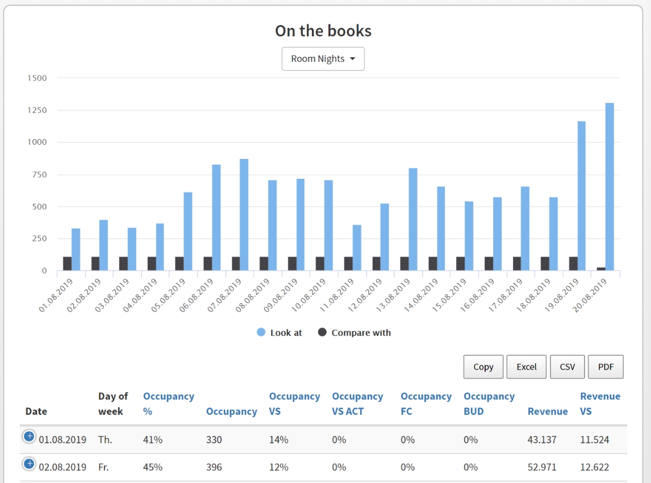Toggle the 'Look at' legend series
The height and width of the screenshot is (483, 651).
tap(279, 333)
